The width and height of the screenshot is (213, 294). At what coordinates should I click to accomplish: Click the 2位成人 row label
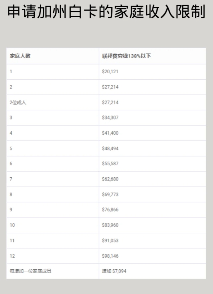click(x=18, y=102)
